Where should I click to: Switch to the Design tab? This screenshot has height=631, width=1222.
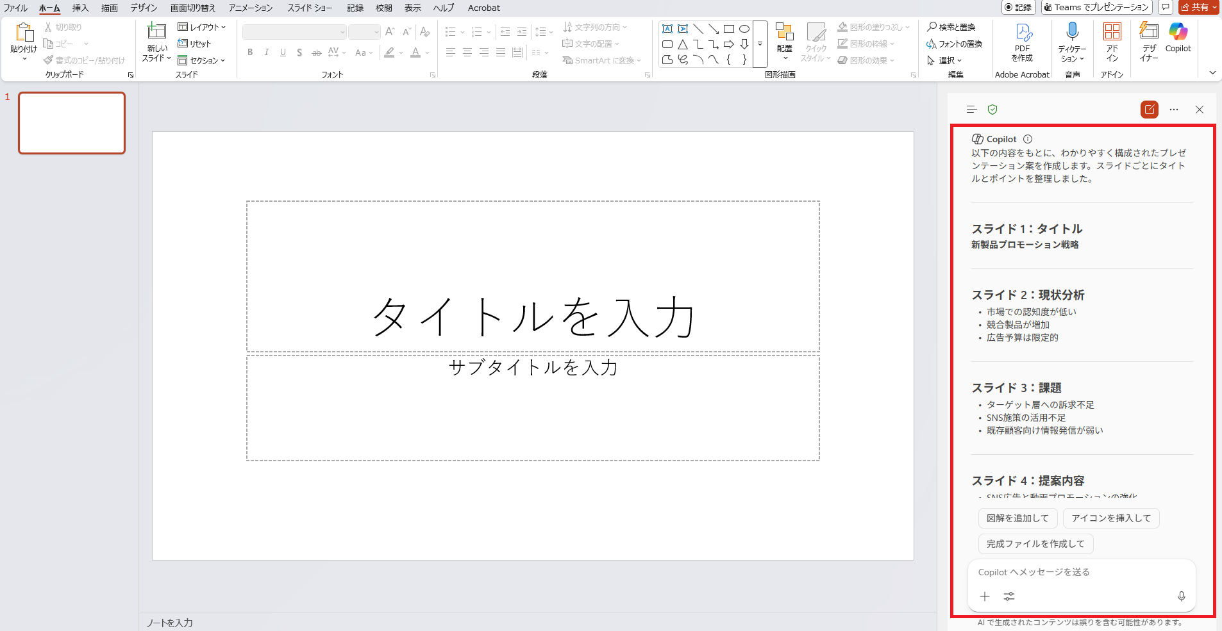tap(144, 8)
